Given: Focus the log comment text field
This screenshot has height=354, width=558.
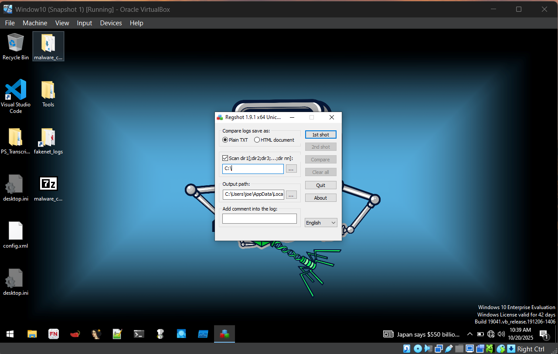Looking at the screenshot, I should [259, 218].
